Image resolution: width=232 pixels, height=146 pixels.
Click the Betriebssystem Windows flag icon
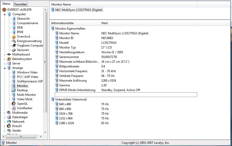pos(9,59)
